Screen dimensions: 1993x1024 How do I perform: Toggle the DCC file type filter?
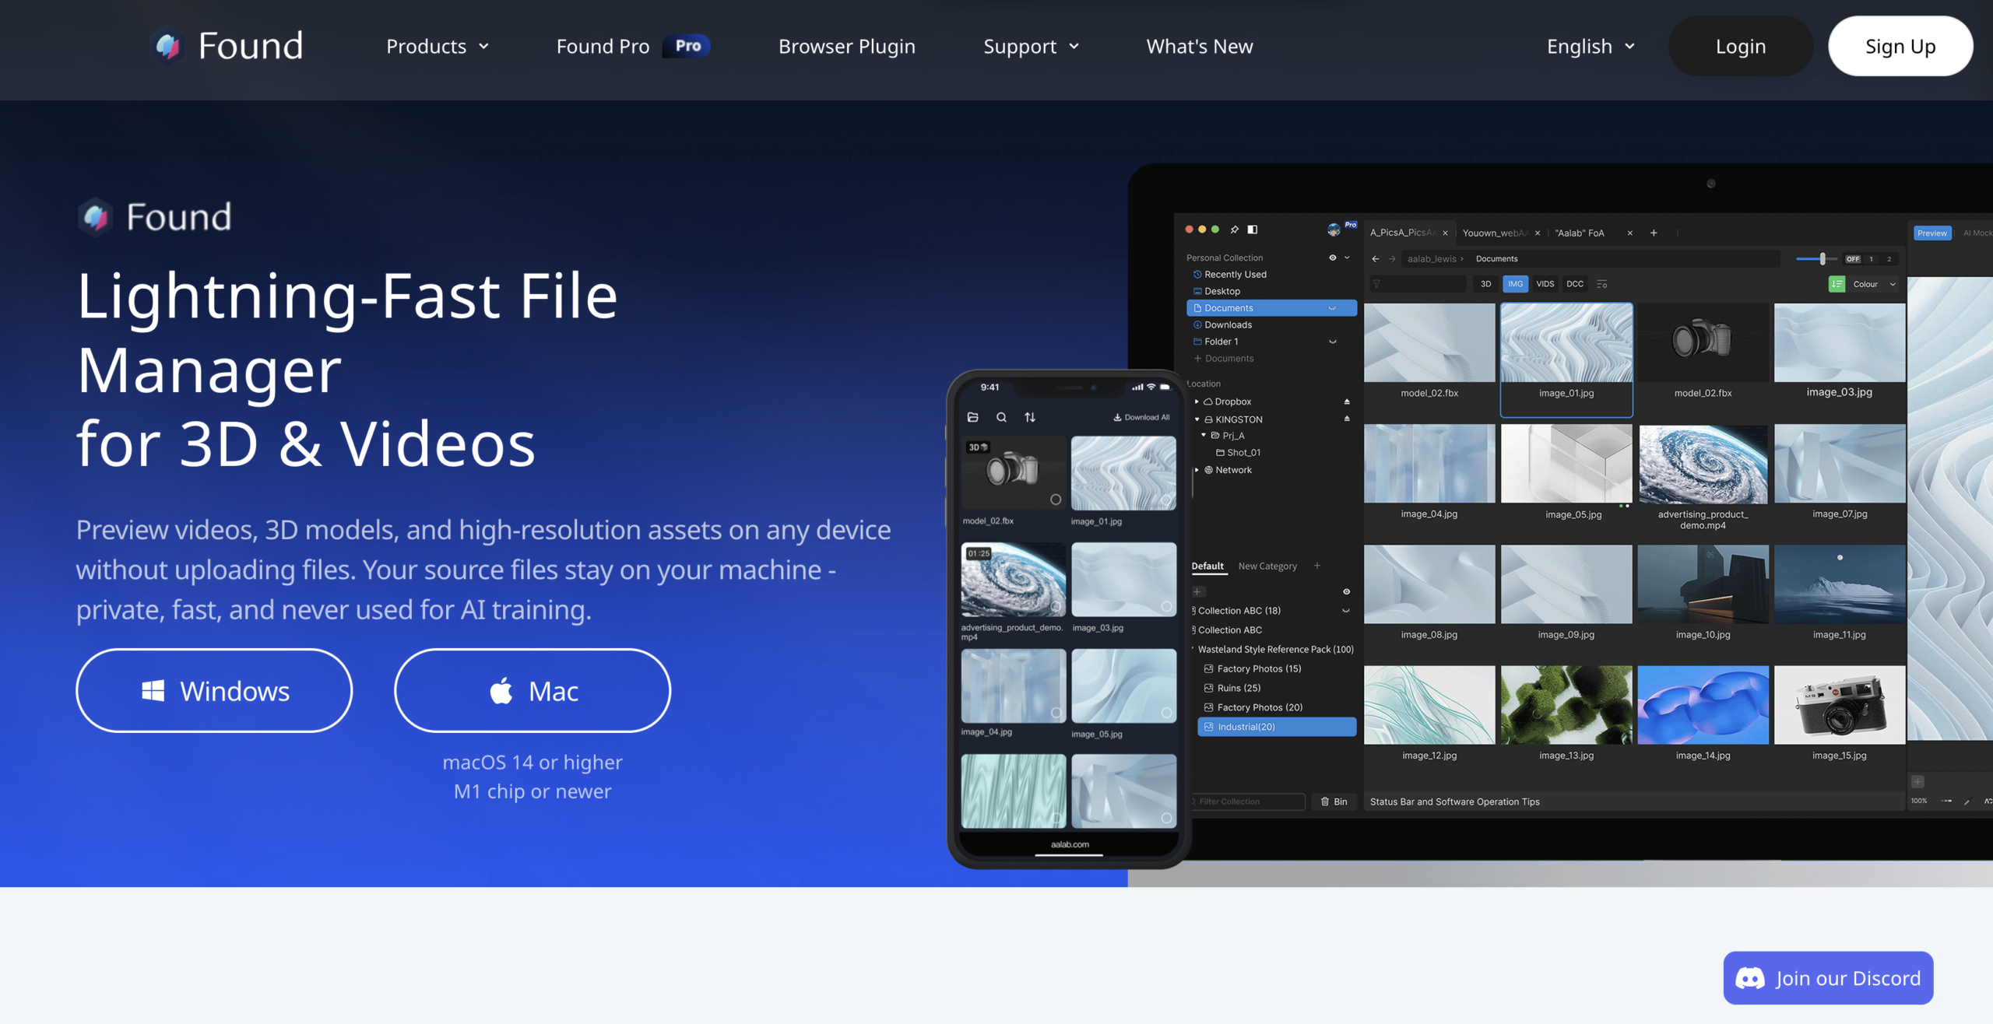(1575, 284)
